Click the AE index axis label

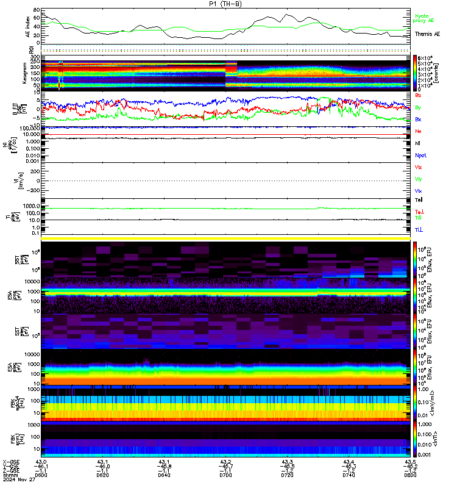[28, 27]
